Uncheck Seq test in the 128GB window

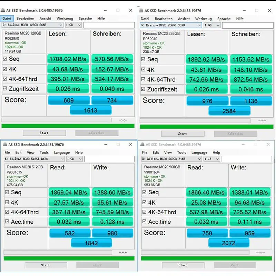5,59
